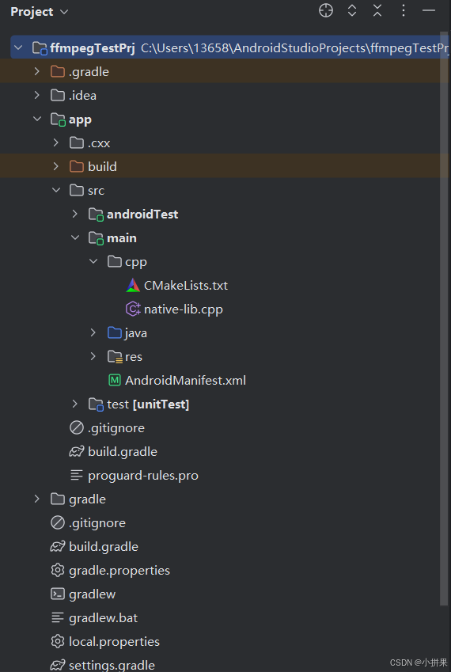This screenshot has width=451, height=672.
Task: Expand the .gradle folder
Action: click(x=37, y=71)
